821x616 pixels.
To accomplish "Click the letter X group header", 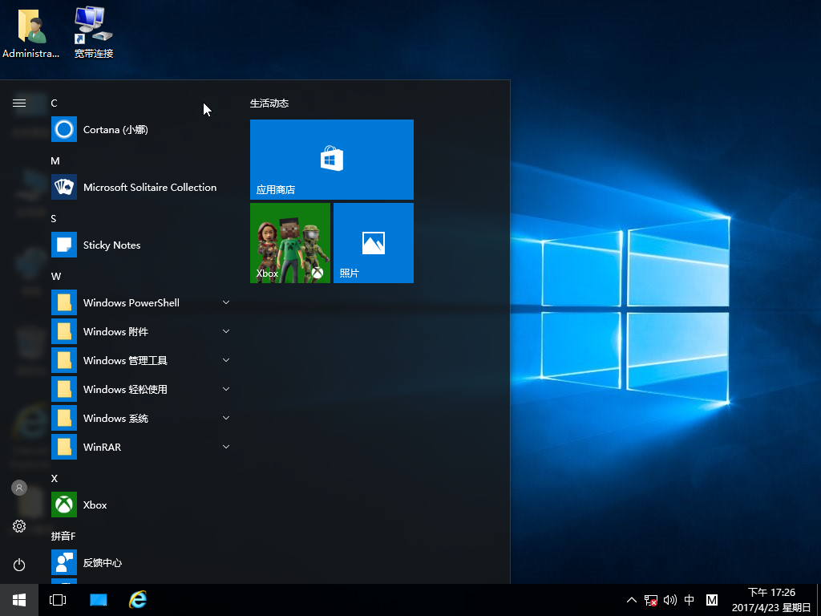I will click(54, 478).
